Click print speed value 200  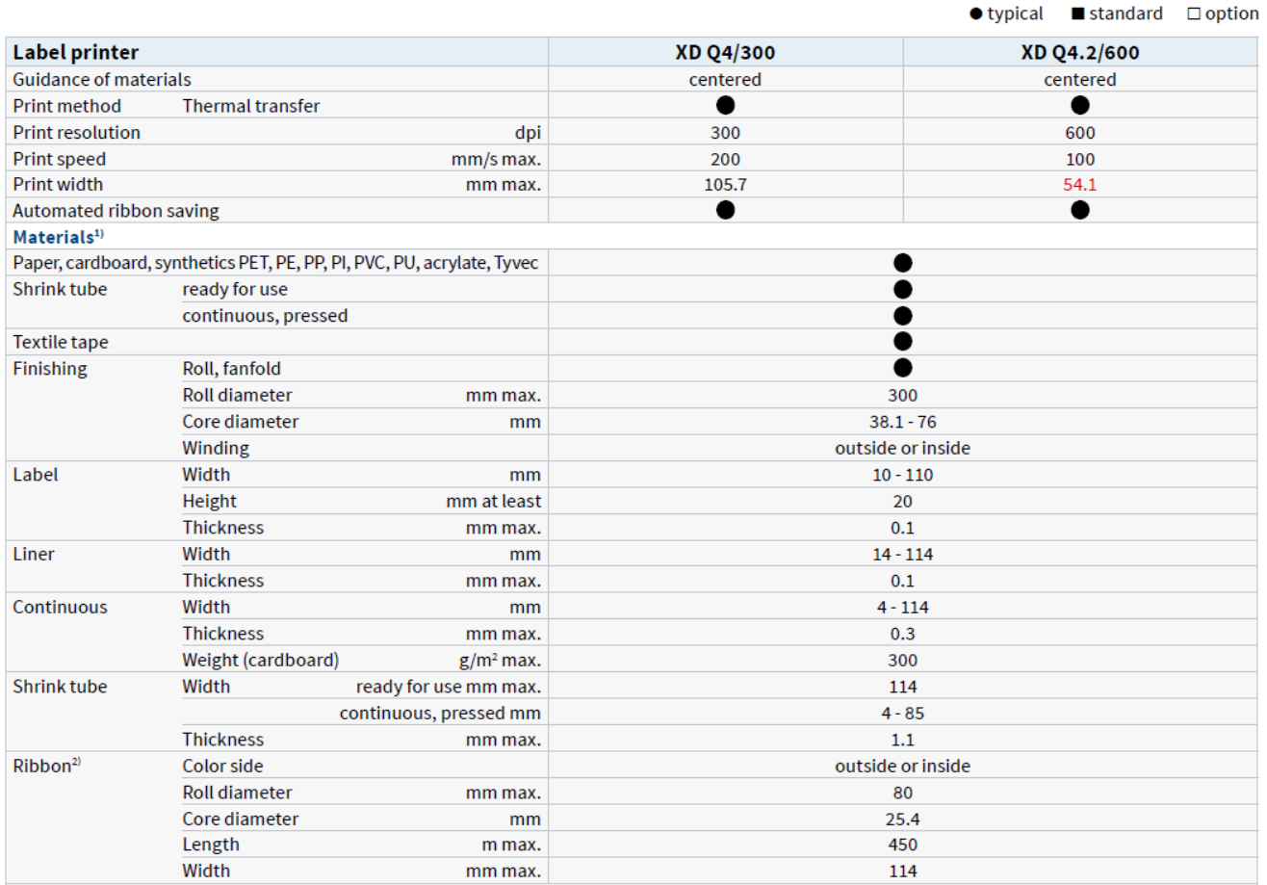[726, 158]
